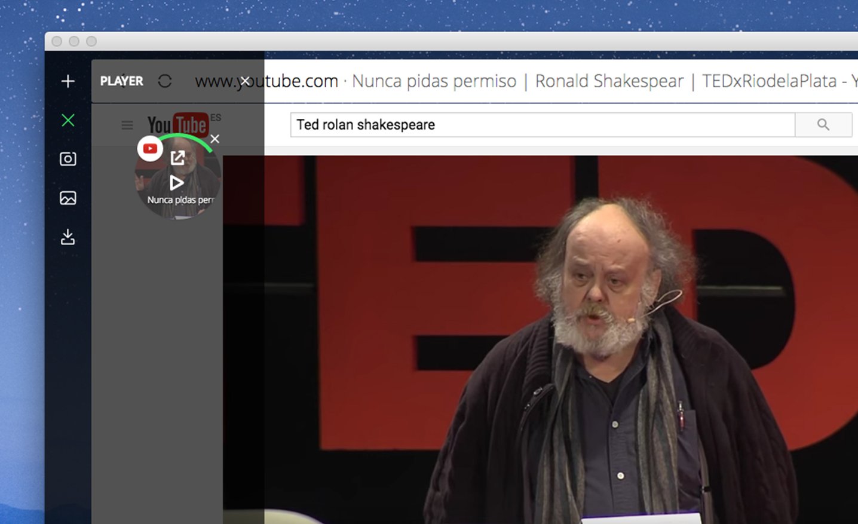This screenshot has width=858, height=524.
Task: Focus the YouTube search field
Action: 543,125
